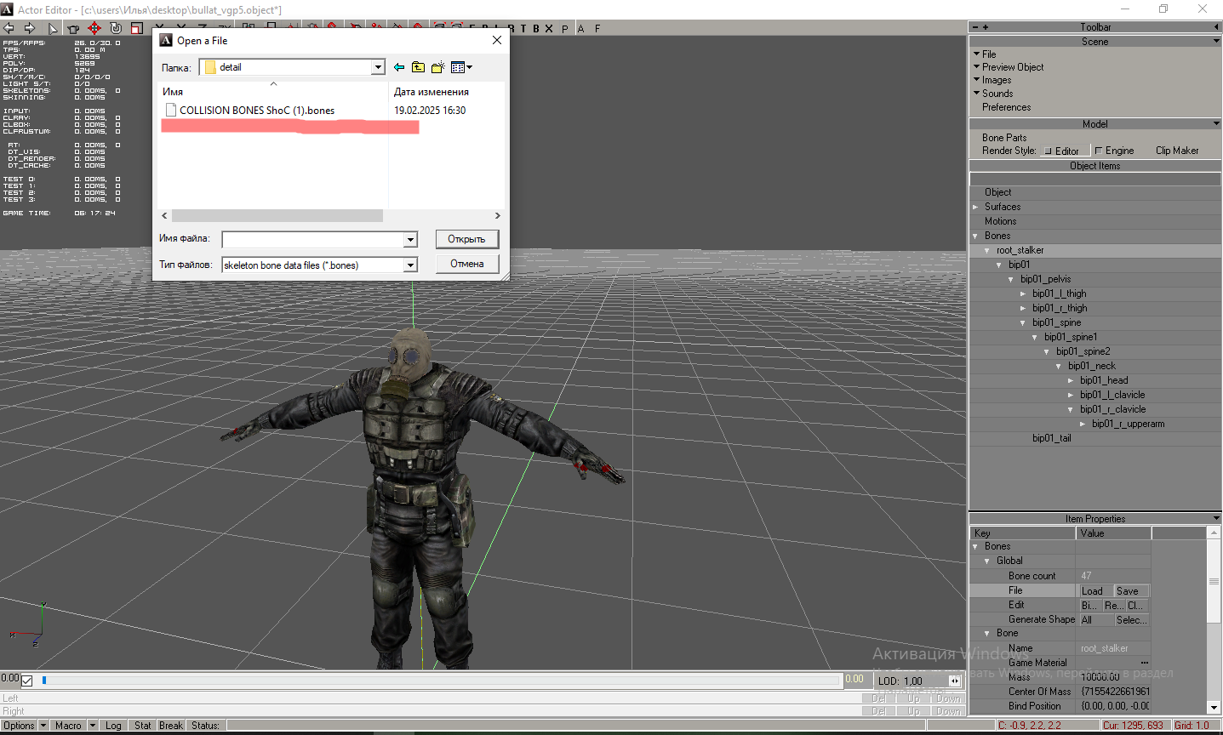Screen dimensions: 1223x735
Task: Click the Отмена button
Action: coord(466,264)
